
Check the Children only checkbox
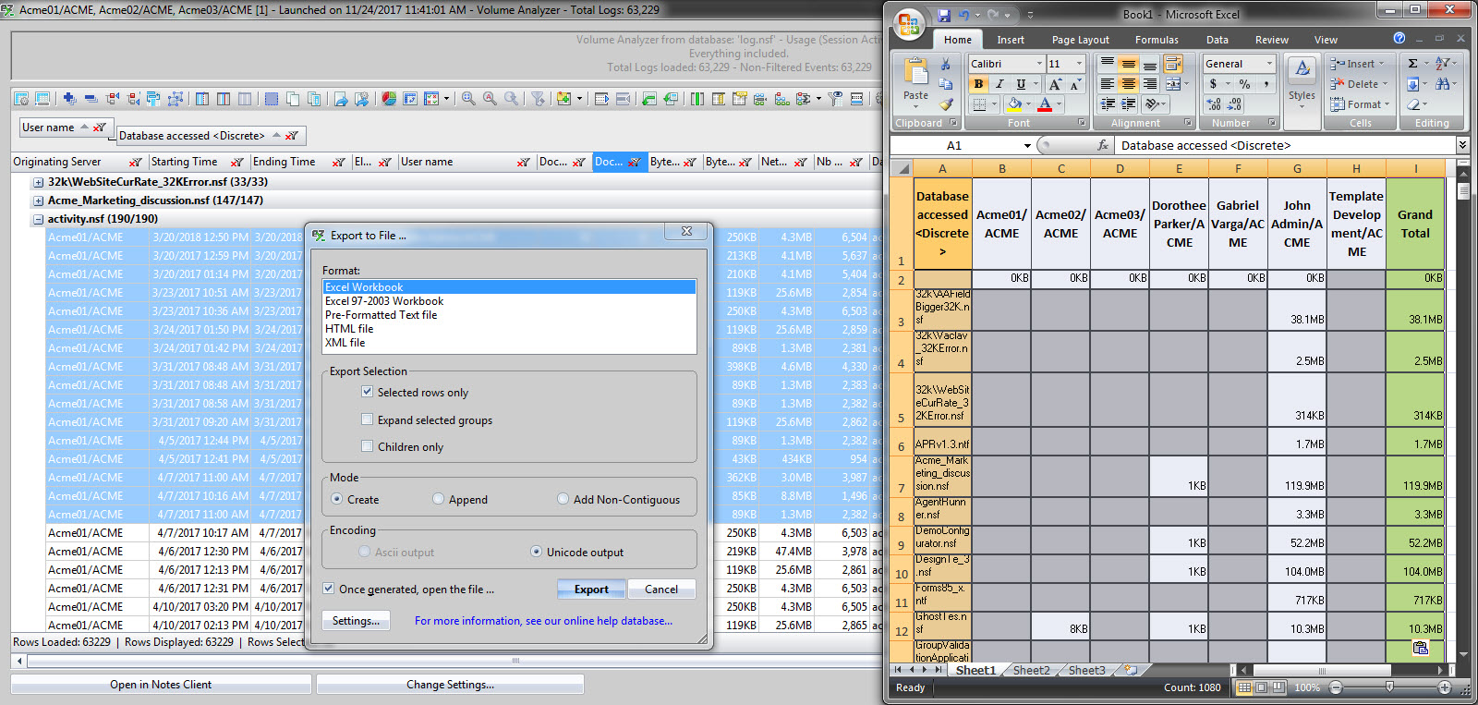368,446
